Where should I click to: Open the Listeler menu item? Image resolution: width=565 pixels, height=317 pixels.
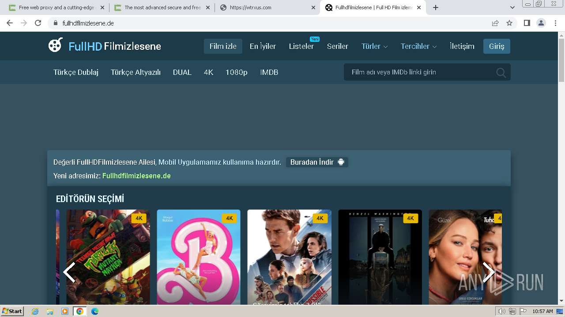click(x=301, y=46)
